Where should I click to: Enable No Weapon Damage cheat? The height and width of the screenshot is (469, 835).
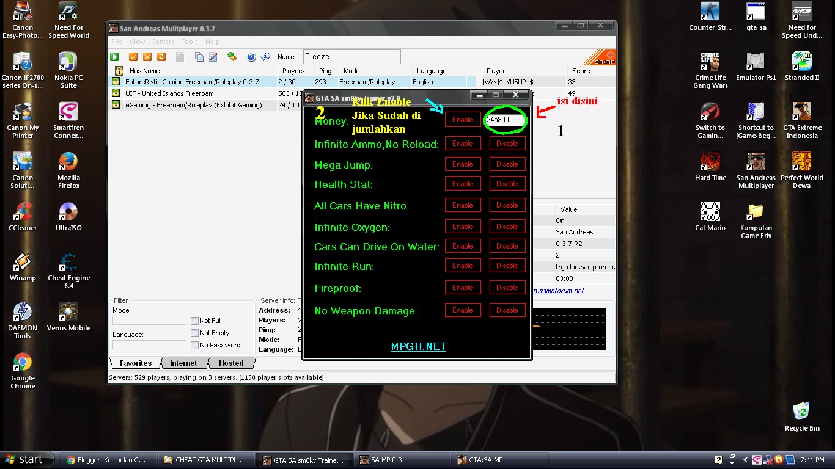pos(463,310)
